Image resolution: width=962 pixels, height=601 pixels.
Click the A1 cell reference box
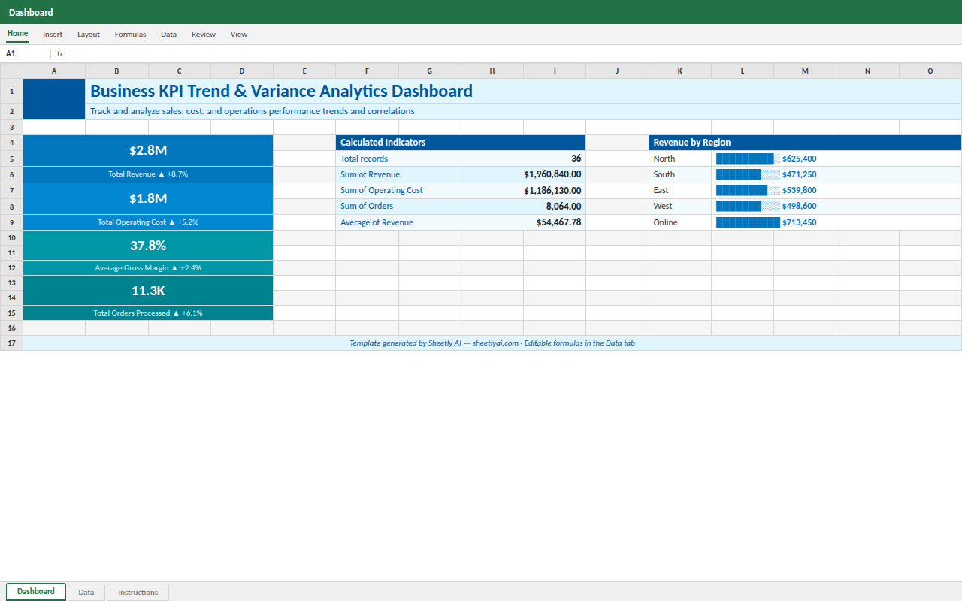pos(26,54)
